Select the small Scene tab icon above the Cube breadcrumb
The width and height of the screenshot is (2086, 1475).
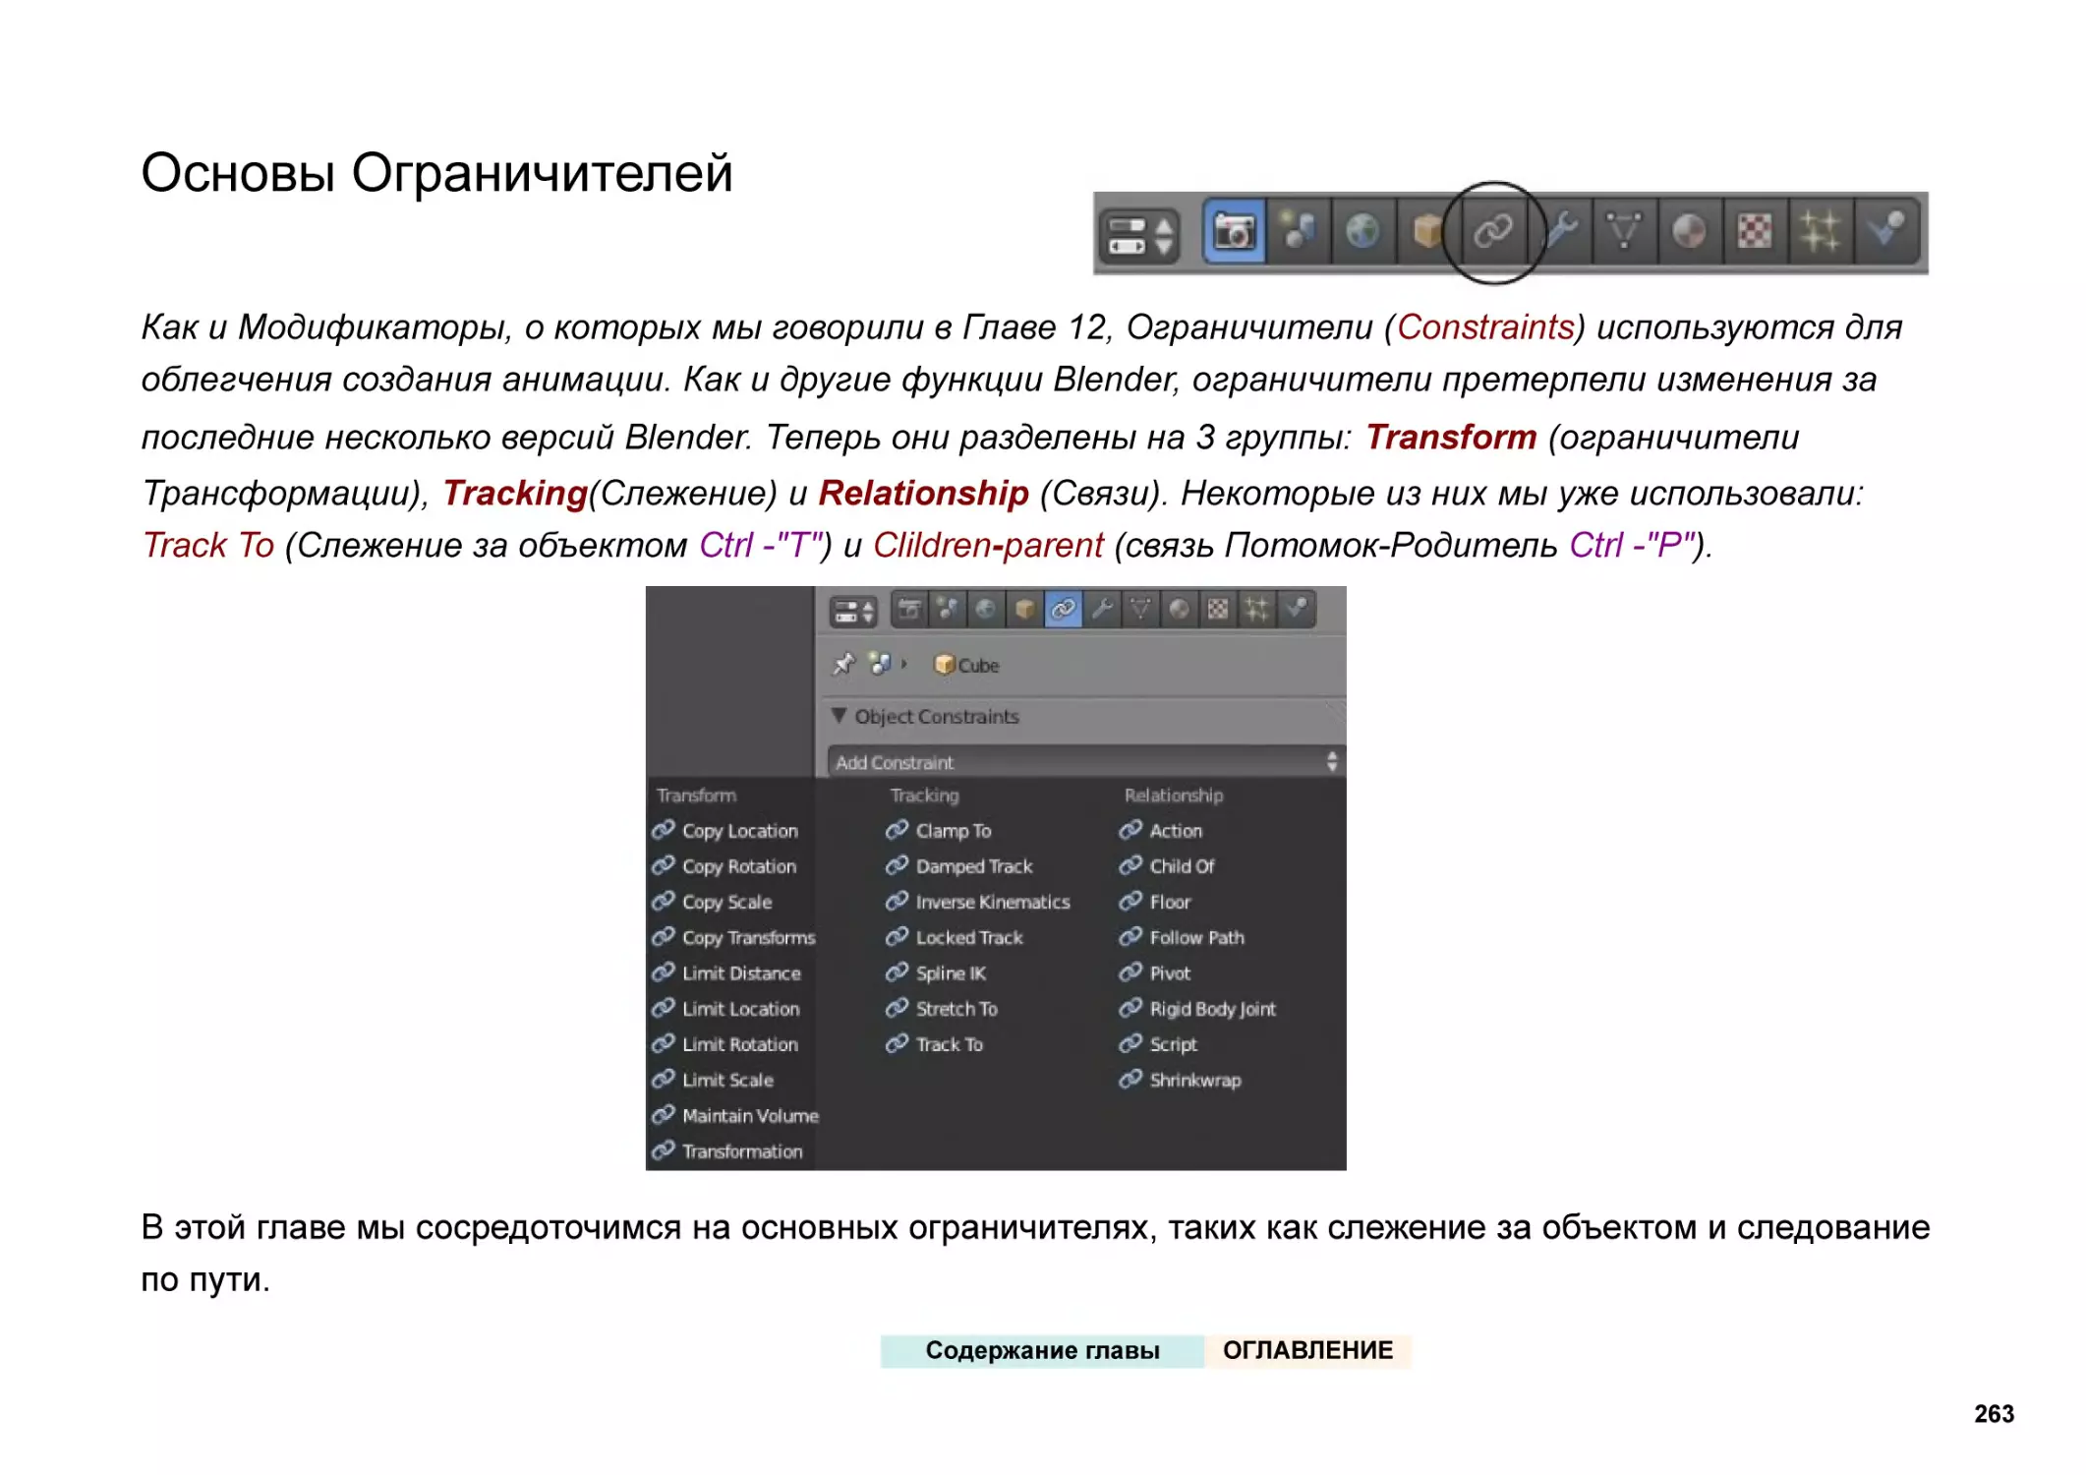tap(948, 610)
